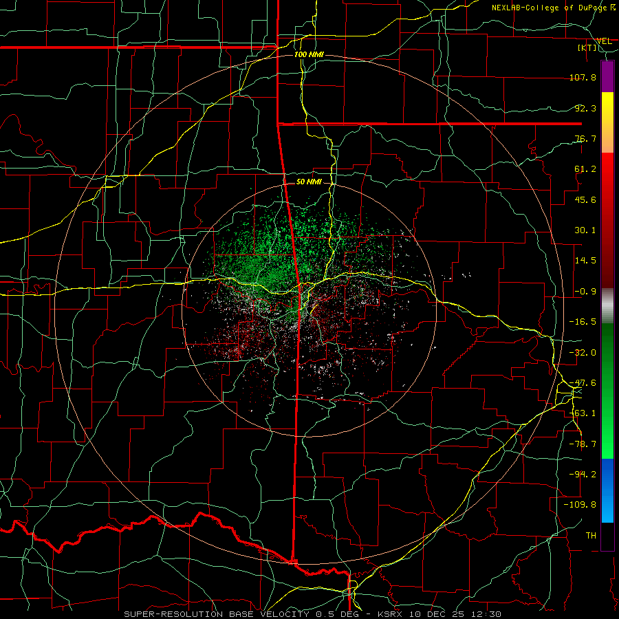The width and height of the screenshot is (619, 619).
Task: Click the 50 NMI range ring label
Action: tap(309, 182)
